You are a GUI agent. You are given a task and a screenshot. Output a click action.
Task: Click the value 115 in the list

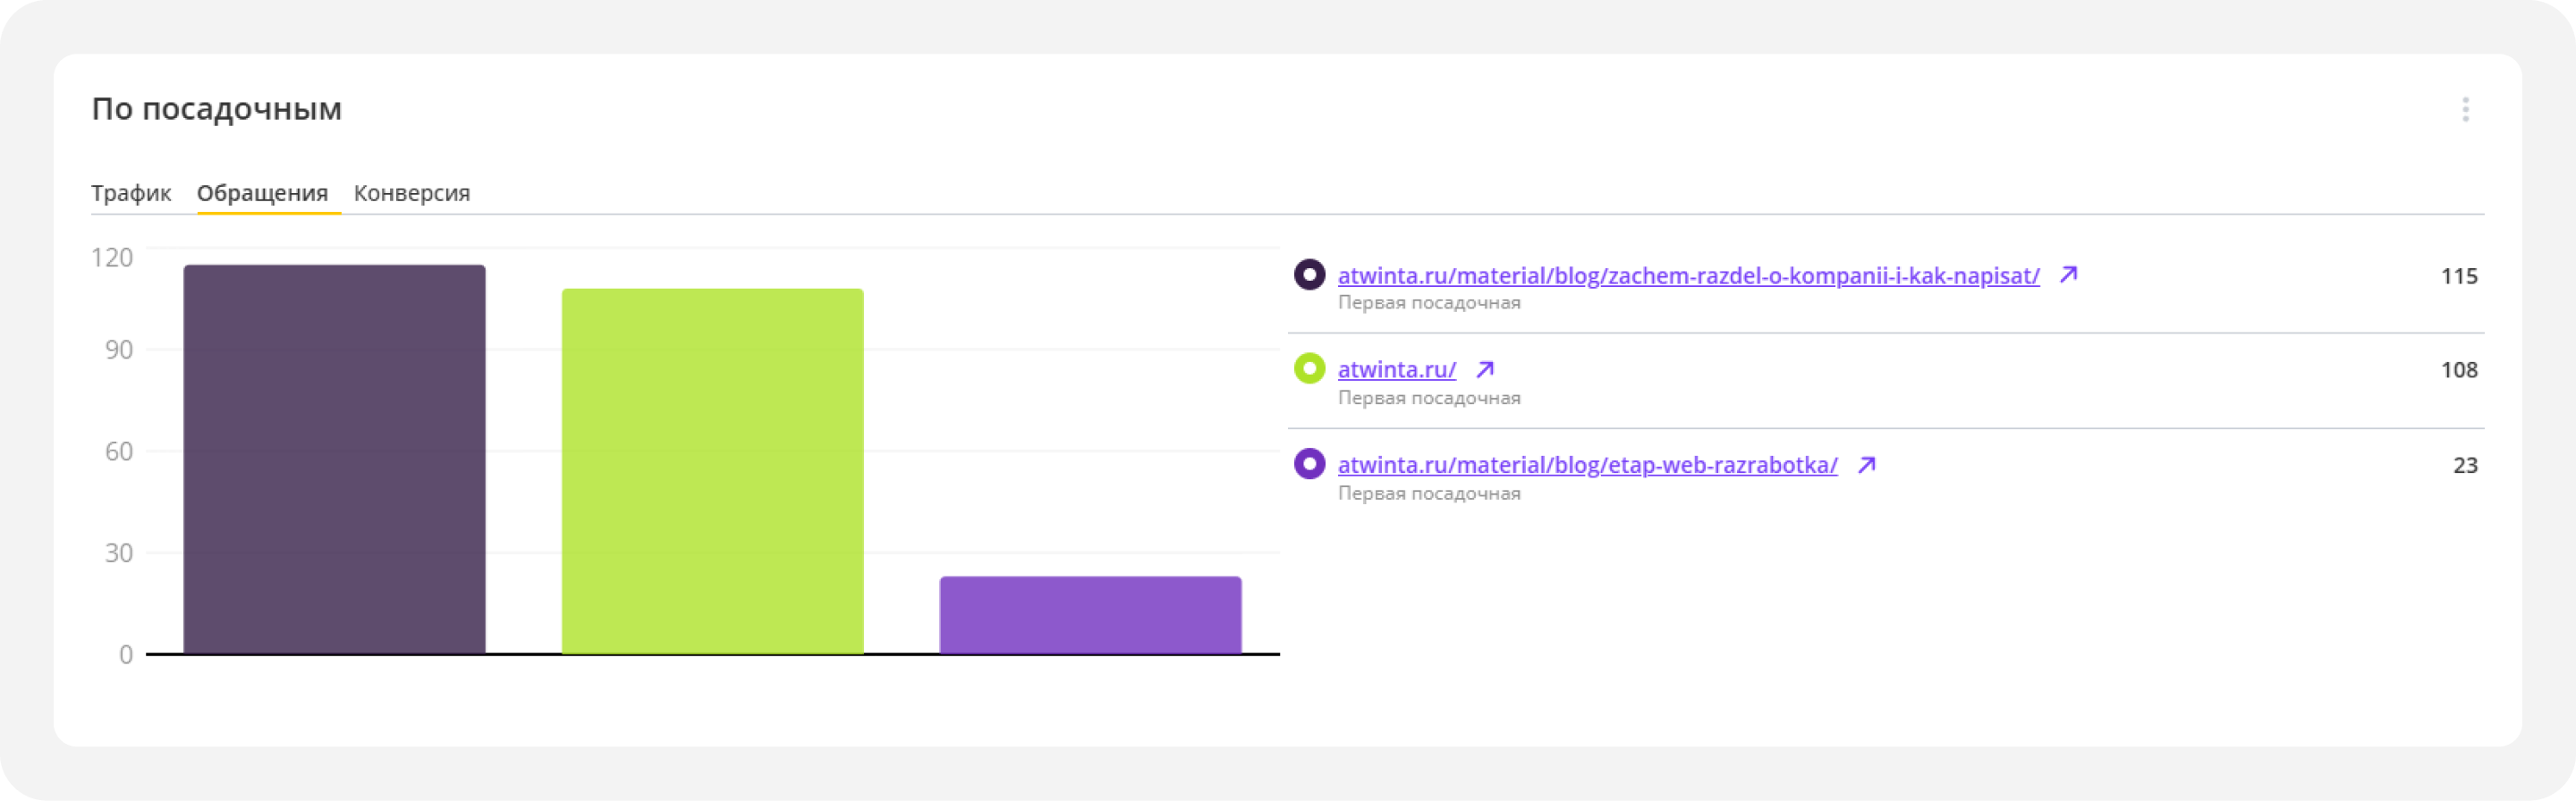pyautogui.click(x=2458, y=277)
